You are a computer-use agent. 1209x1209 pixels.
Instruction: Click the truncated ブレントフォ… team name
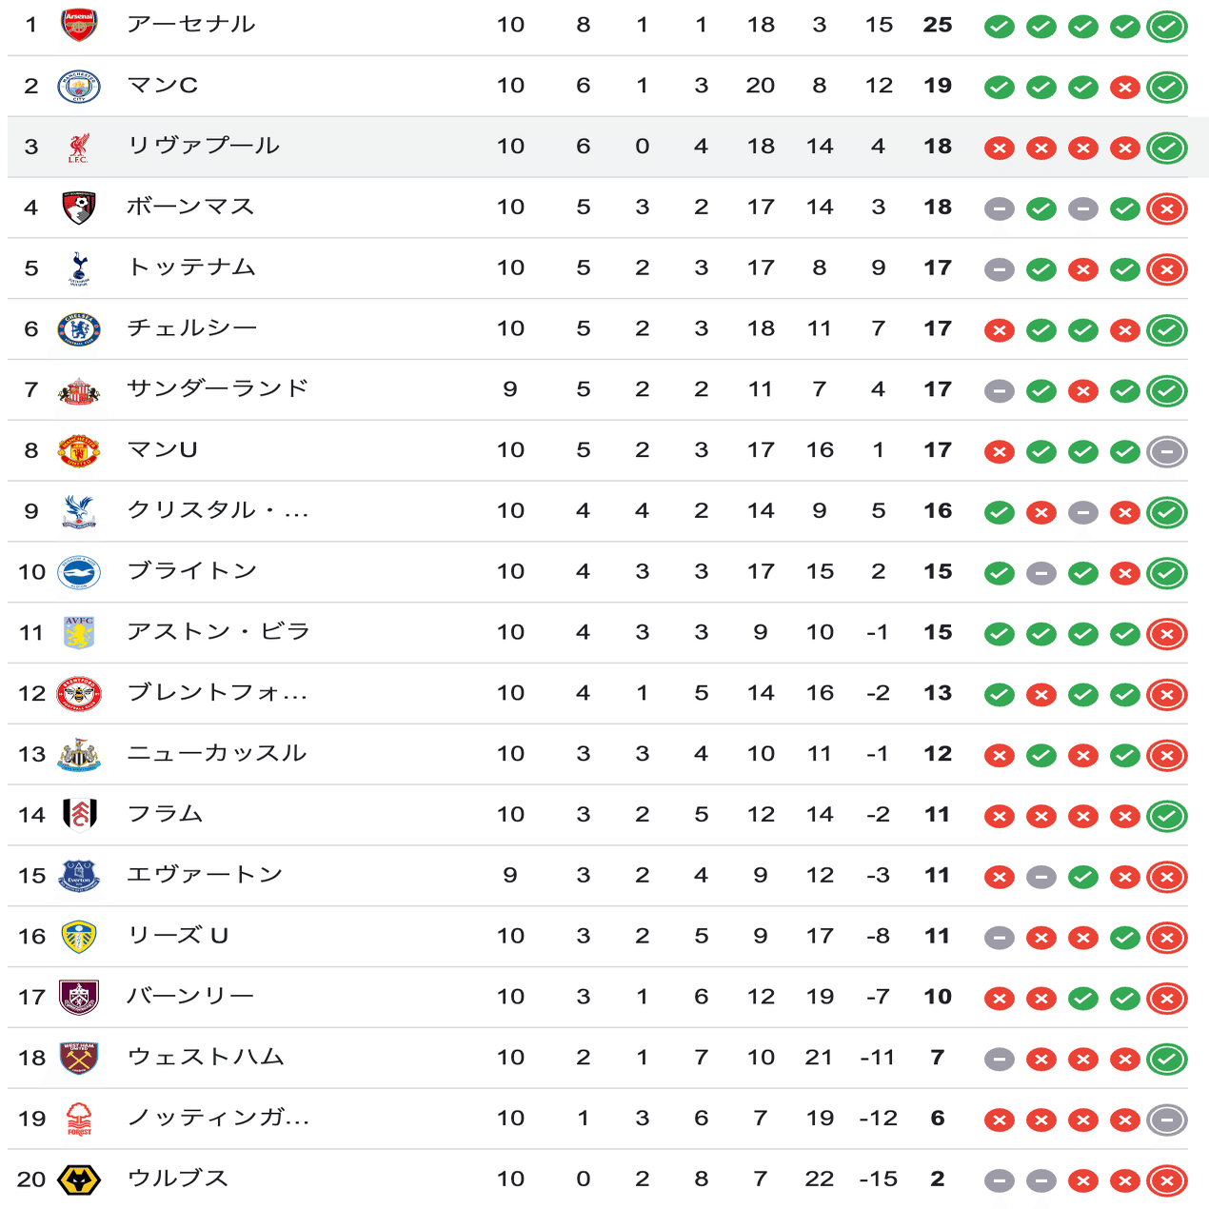[x=217, y=694]
